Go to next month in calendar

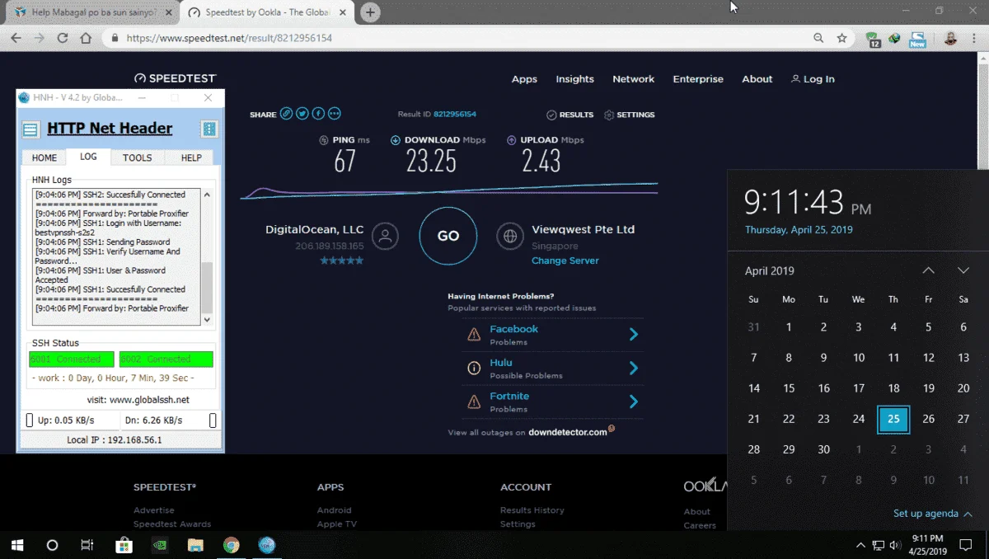(963, 270)
